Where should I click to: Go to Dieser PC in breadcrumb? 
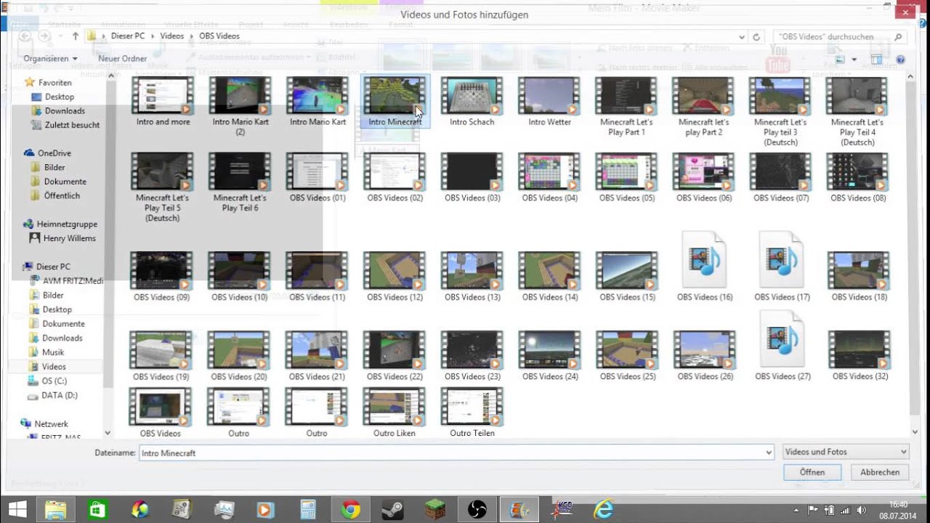point(128,36)
